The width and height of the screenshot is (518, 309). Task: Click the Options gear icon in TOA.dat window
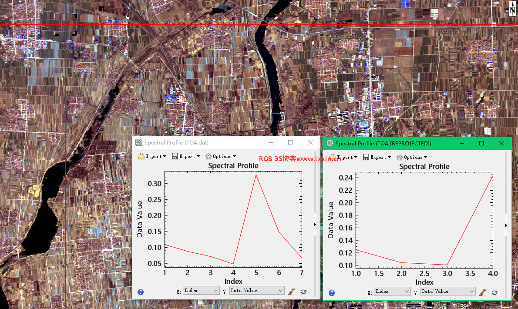209,157
